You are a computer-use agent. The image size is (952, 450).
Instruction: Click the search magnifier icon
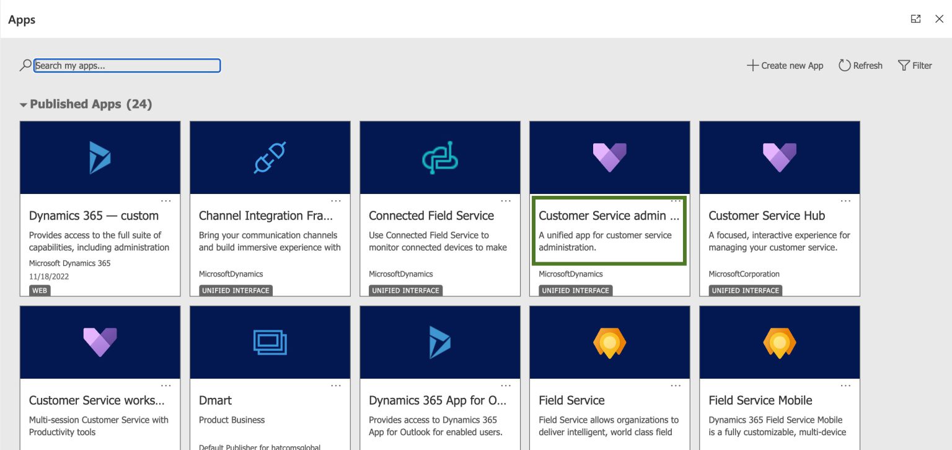coord(25,64)
